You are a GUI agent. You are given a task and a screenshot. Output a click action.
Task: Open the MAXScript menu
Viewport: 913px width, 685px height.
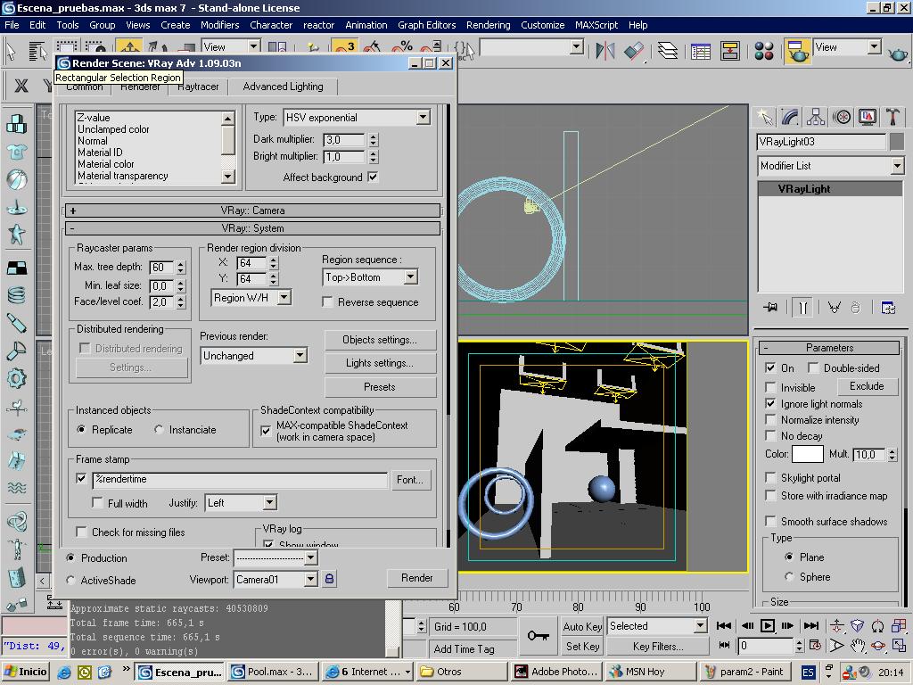596,25
